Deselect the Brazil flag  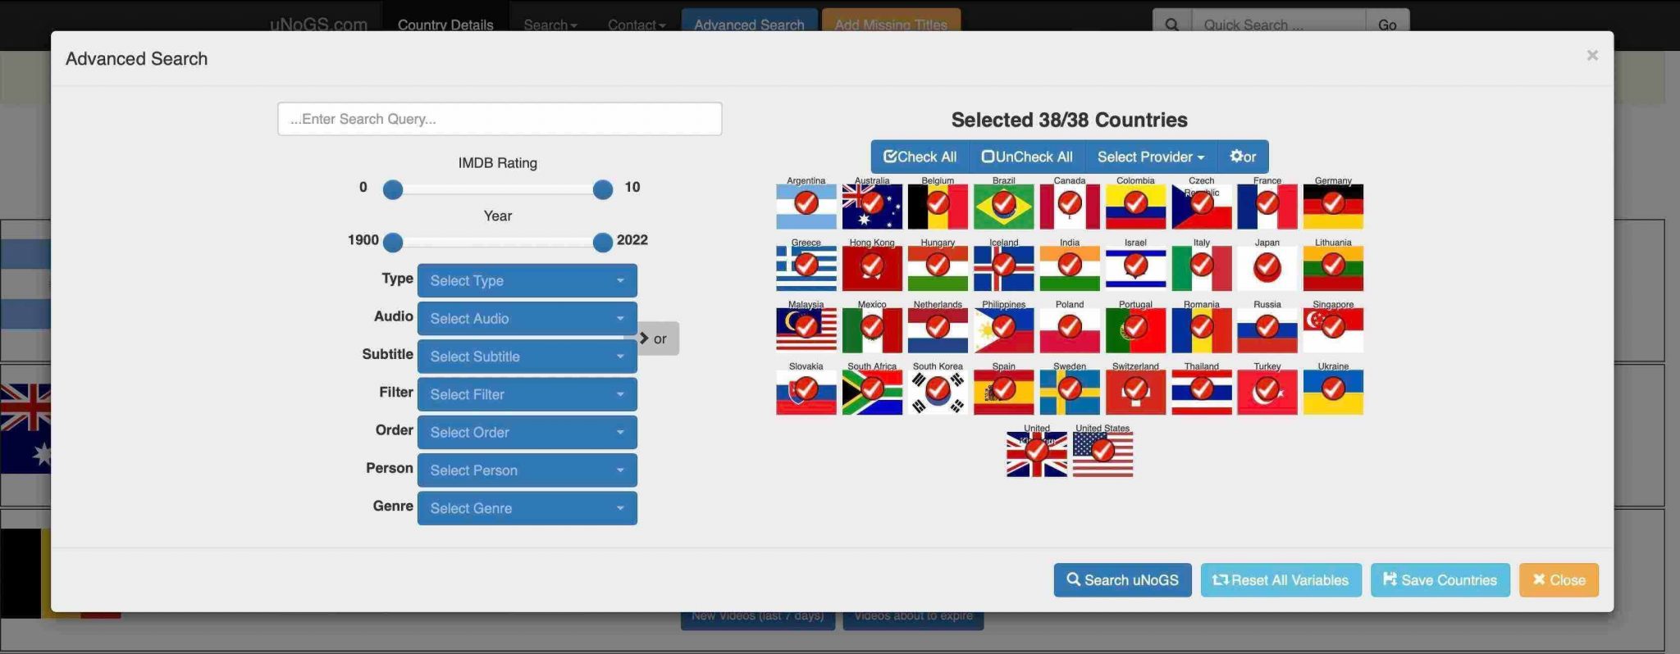(1003, 206)
